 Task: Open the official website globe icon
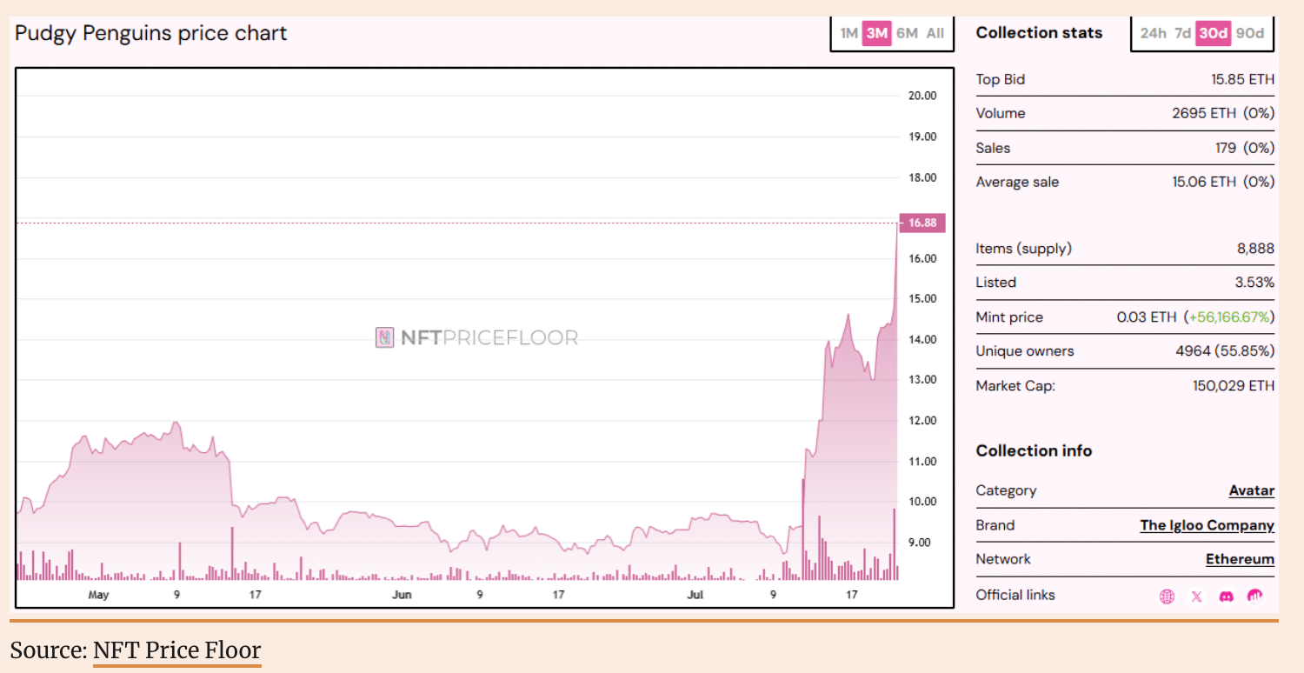point(1167,596)
